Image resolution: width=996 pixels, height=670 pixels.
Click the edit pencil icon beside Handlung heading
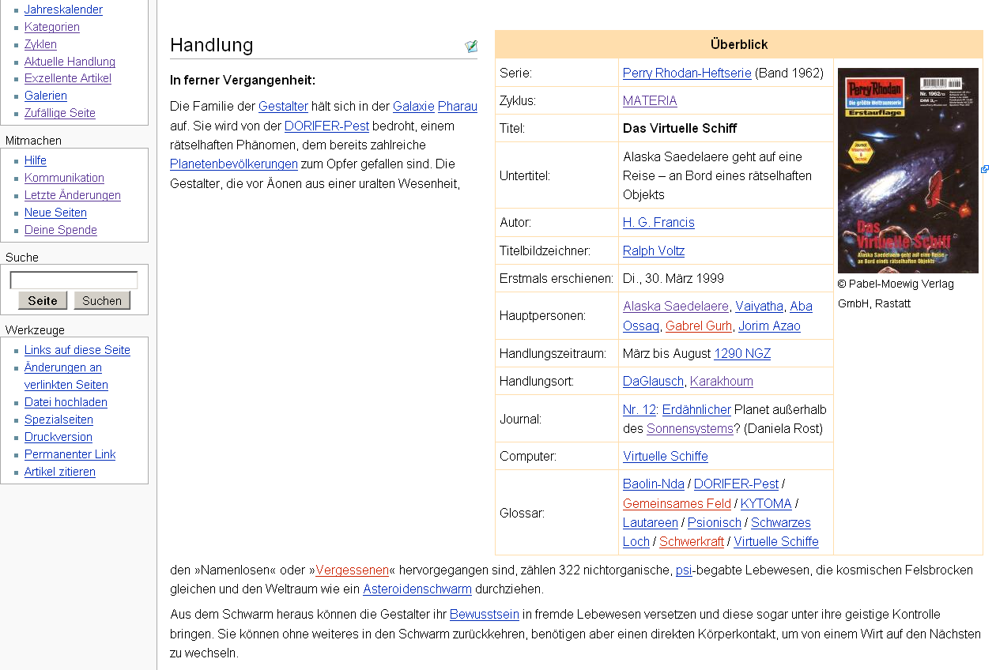(x=471, y=46)
